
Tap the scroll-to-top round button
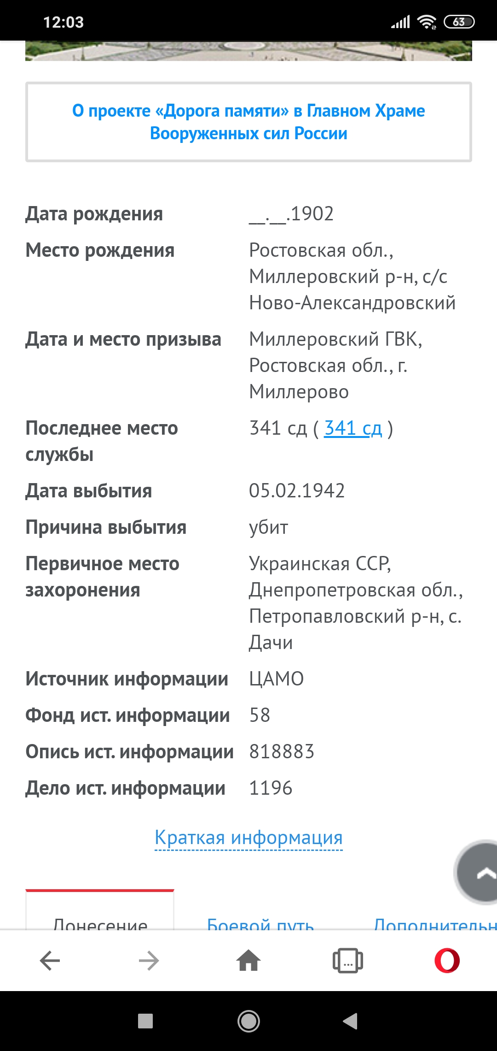click(x=477, y=872)
